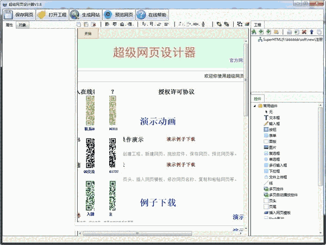Select the 多页自动播放控件 autoplay control
326x245 pixels.
click(x=281, y=195)
